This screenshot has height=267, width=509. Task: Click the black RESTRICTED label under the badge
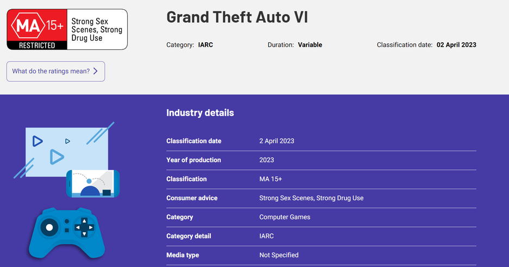(x=37, y=46)
